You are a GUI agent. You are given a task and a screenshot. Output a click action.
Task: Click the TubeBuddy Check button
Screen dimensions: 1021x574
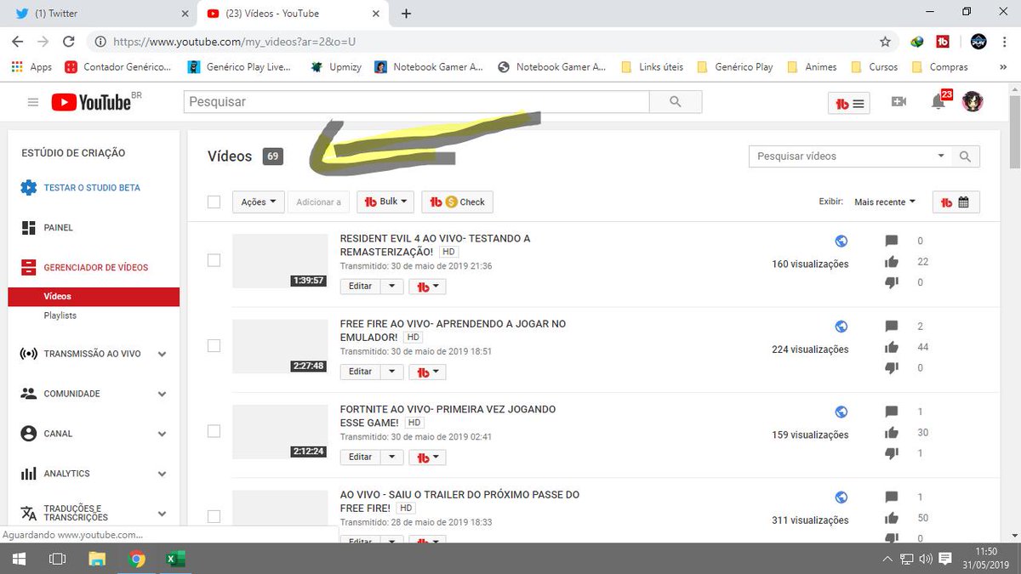point(458,202)
